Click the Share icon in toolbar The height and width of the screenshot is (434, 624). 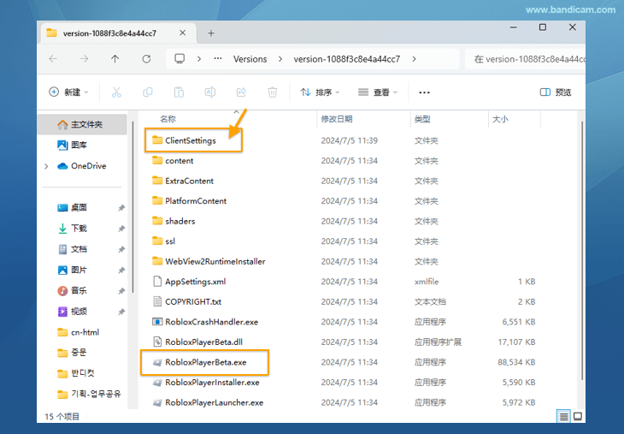click(x=241, y=92)
